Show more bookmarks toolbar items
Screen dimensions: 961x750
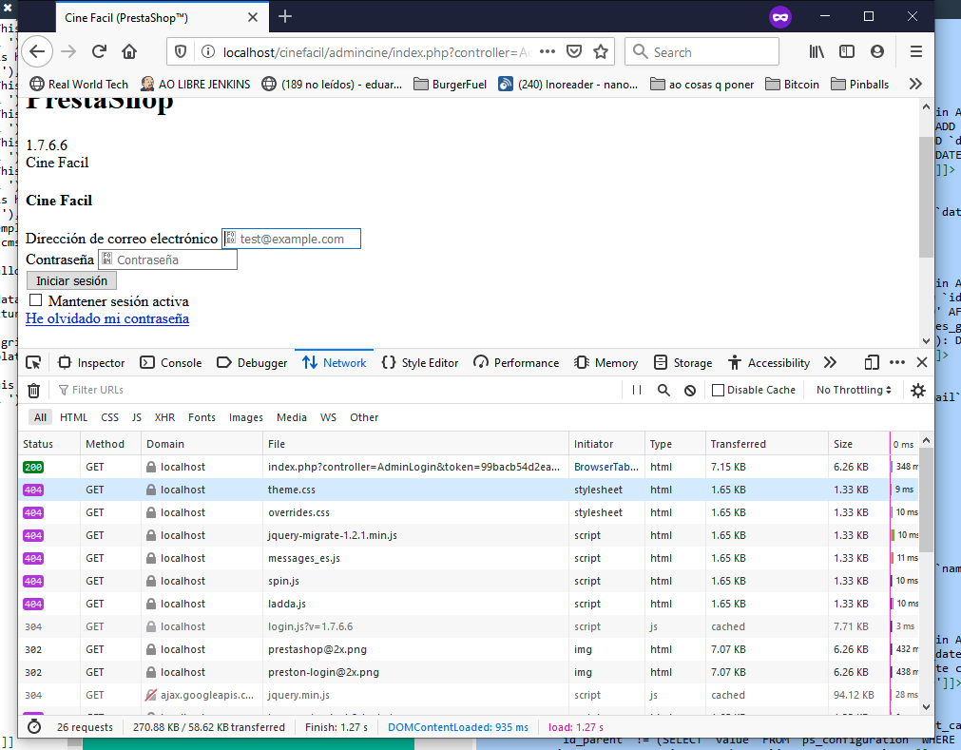(x=915, y=84)
